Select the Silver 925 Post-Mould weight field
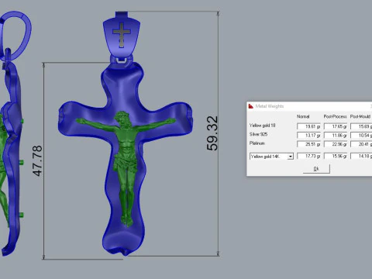 point(361,135)
